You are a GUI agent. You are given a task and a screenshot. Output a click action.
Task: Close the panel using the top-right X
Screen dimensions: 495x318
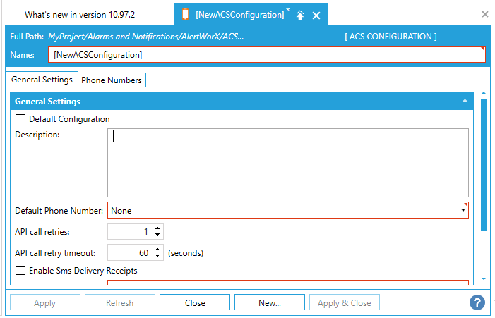coord(485,14)
